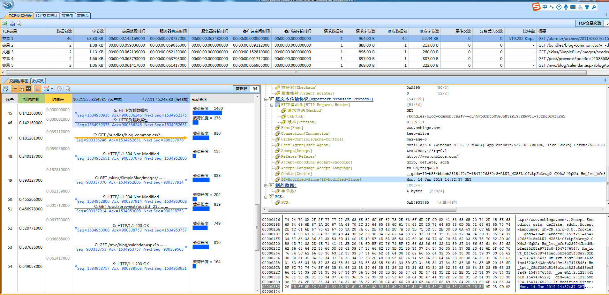Open the wrench settings icon in IME bar
The height and width of the screenshot is (295, 609).
[594, 7]
